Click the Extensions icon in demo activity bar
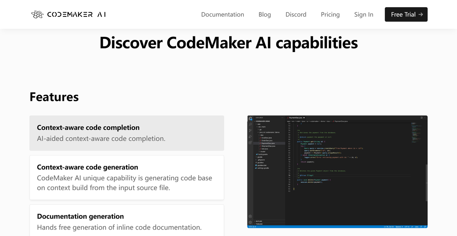 pos(250,143)
